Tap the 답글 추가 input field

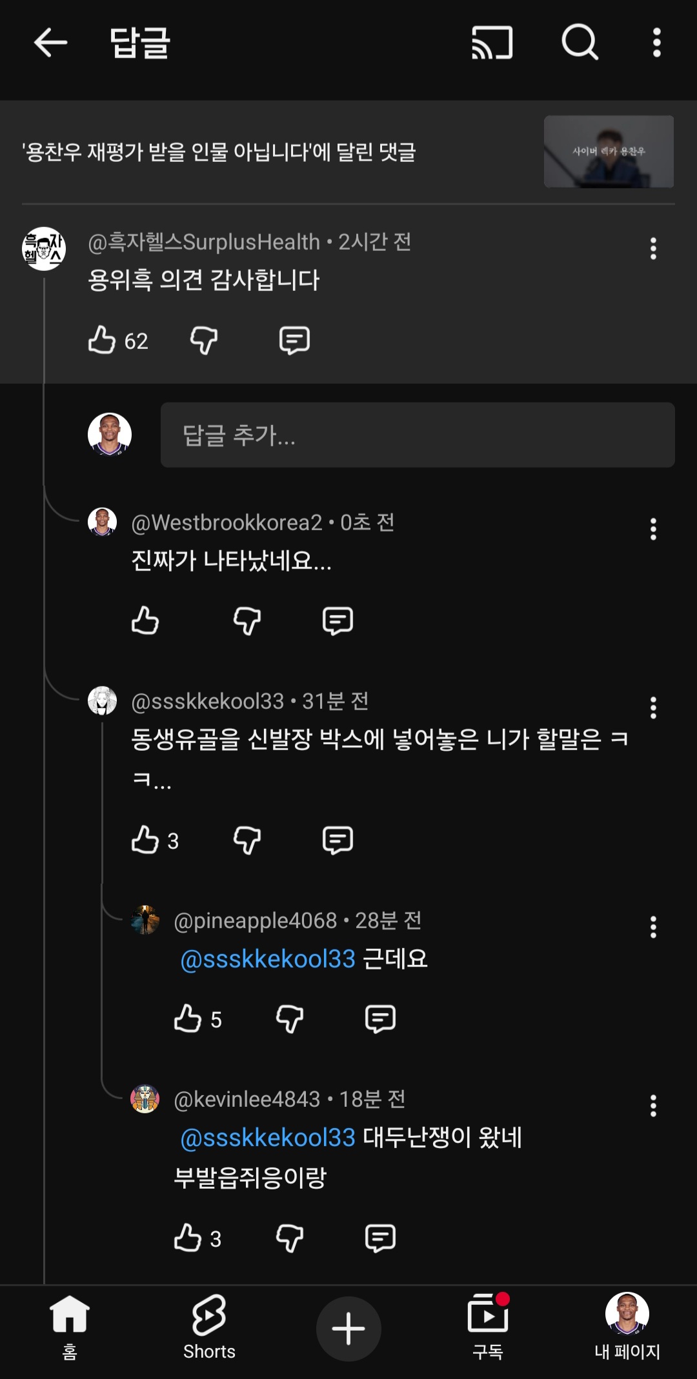point(417,435)
